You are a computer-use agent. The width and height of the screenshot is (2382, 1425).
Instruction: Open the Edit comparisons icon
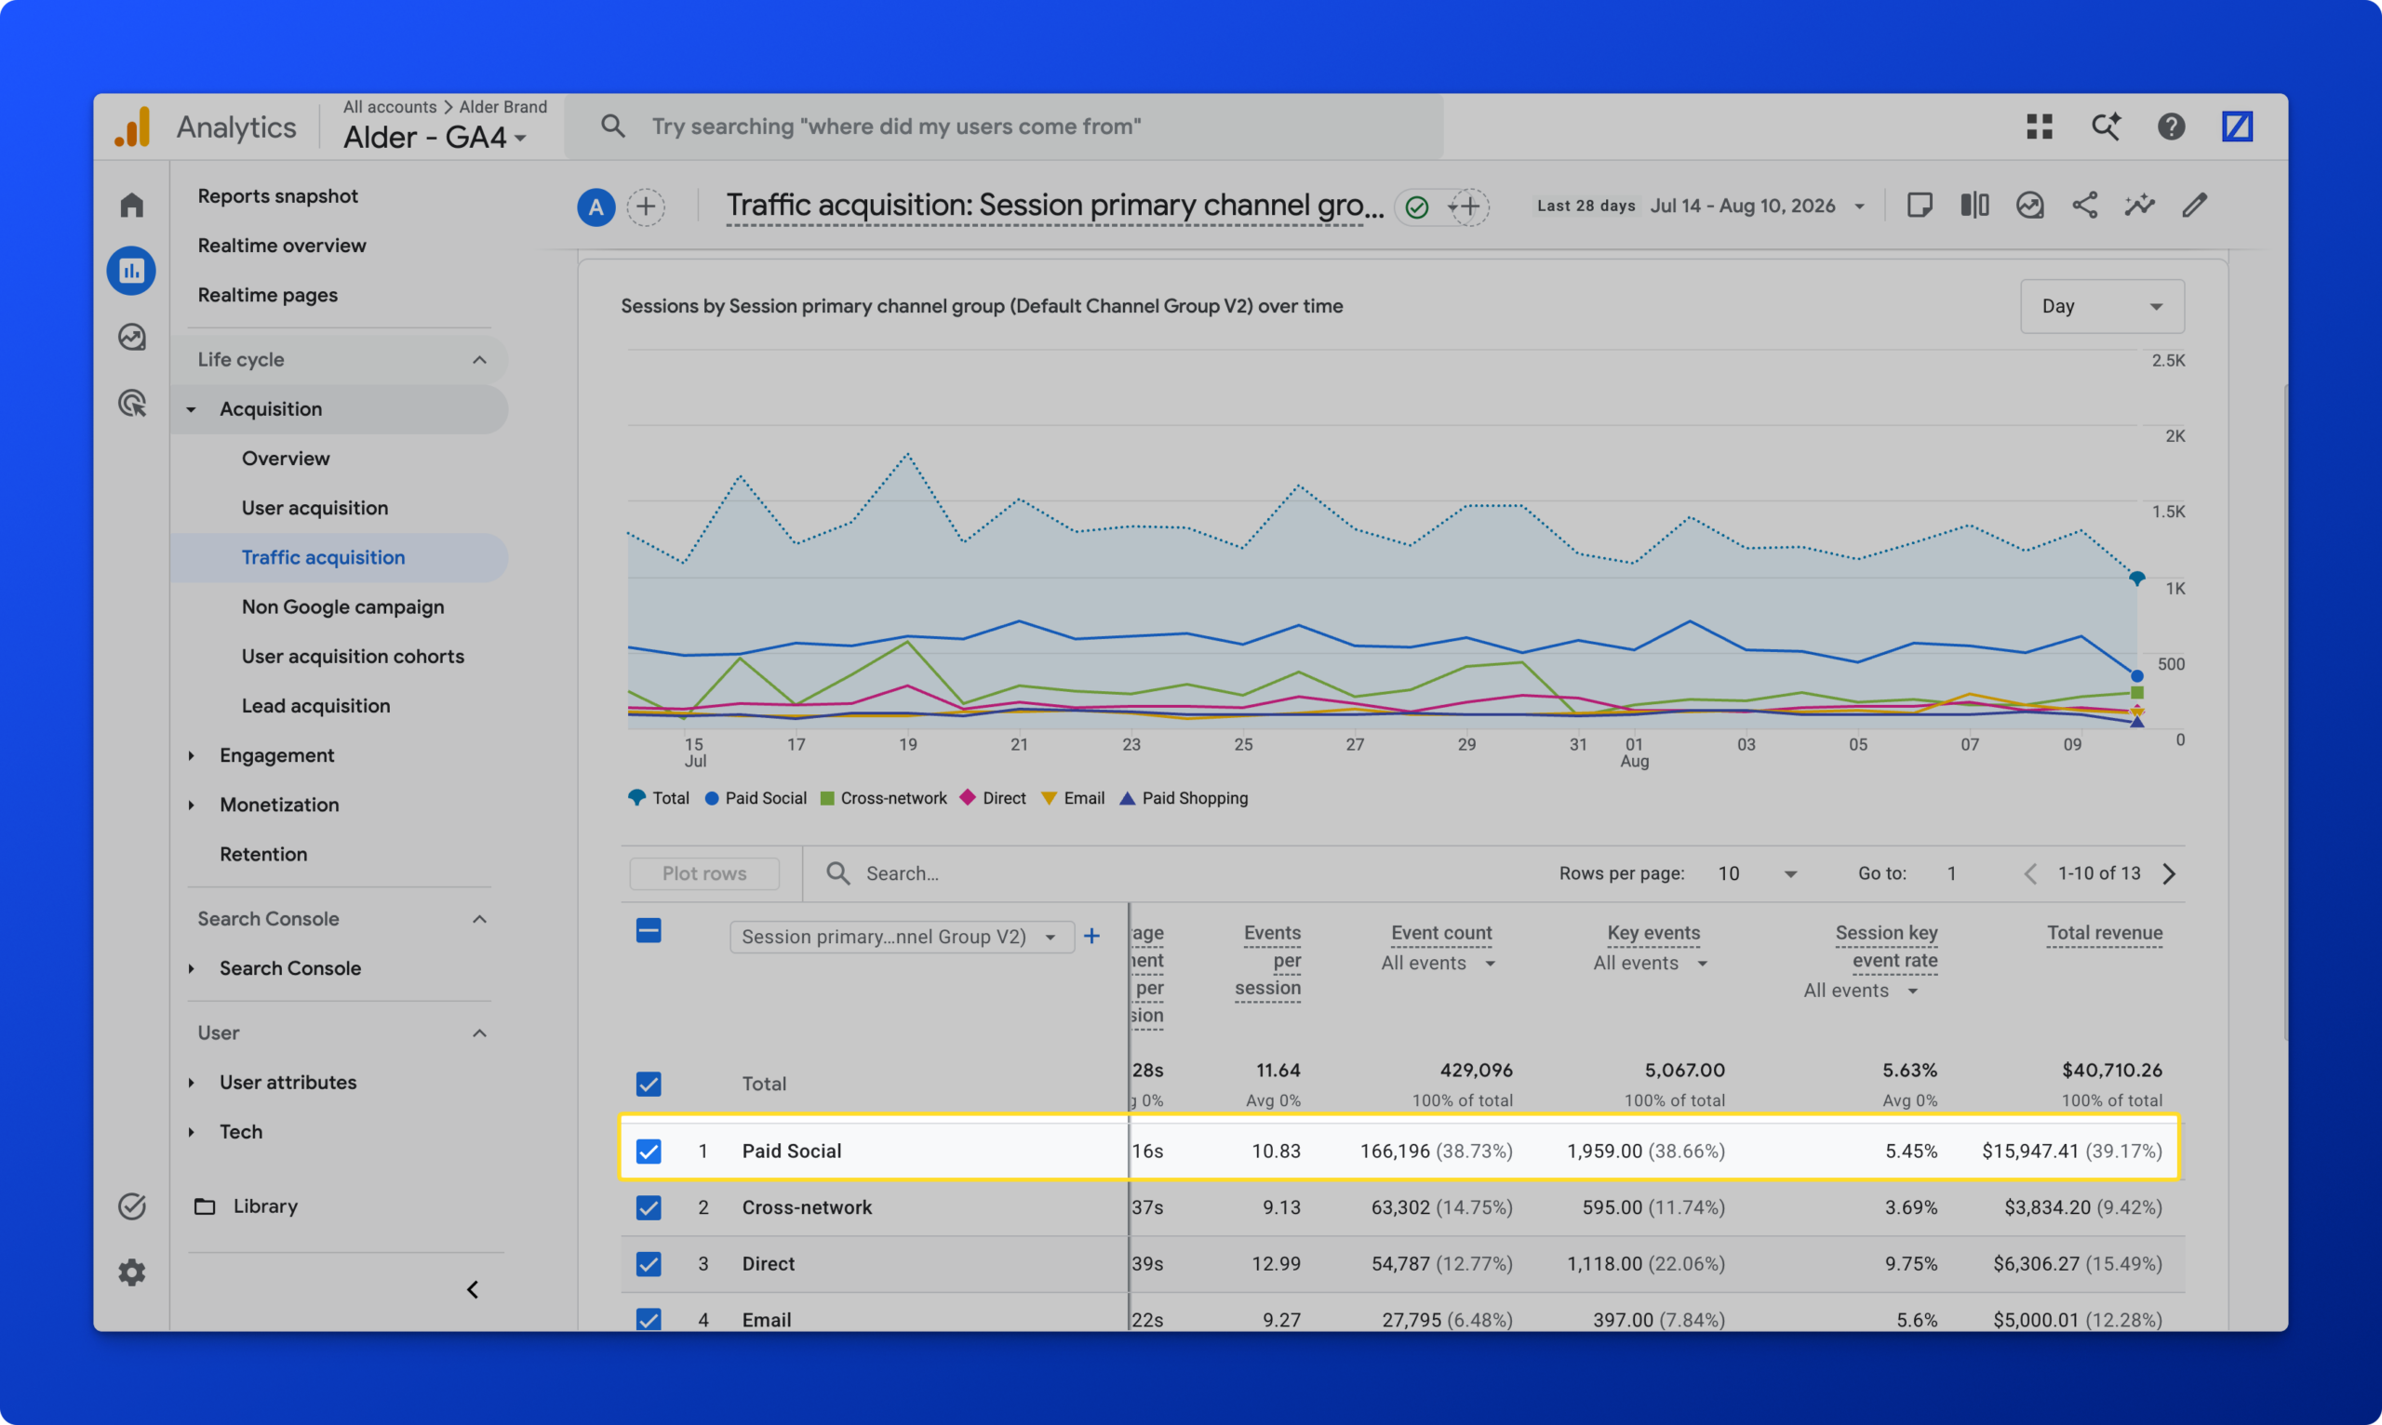[x=1974, y=206]
